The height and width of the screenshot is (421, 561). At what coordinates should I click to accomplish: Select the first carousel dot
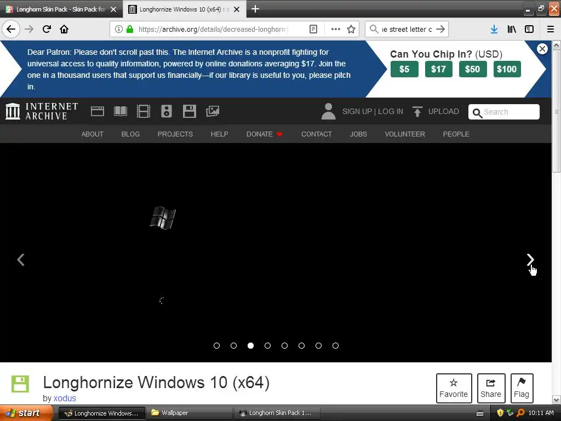click(x=216, y=345)
